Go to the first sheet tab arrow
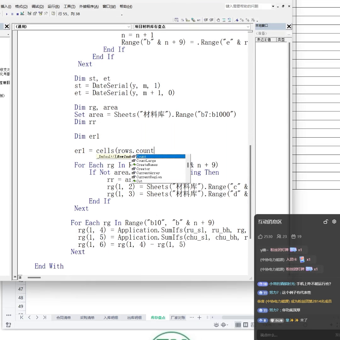Viewport: 340px width, 340px height. [22, 317]
